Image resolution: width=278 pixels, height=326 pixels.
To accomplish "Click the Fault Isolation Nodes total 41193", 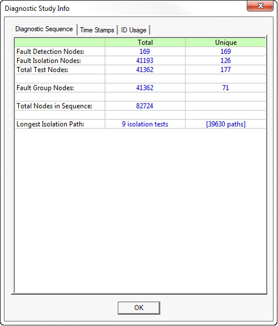I will tap(145, 61).
